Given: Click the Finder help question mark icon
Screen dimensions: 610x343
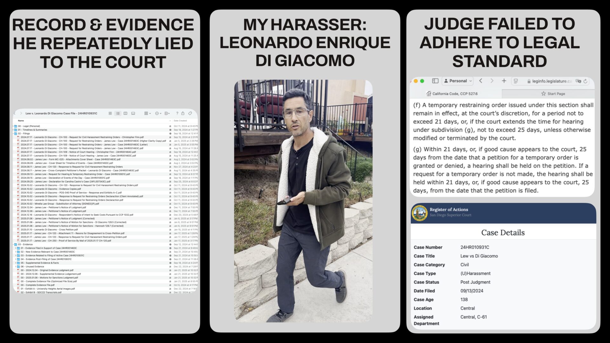Looking at the screenshot, I should pos(177,113).
